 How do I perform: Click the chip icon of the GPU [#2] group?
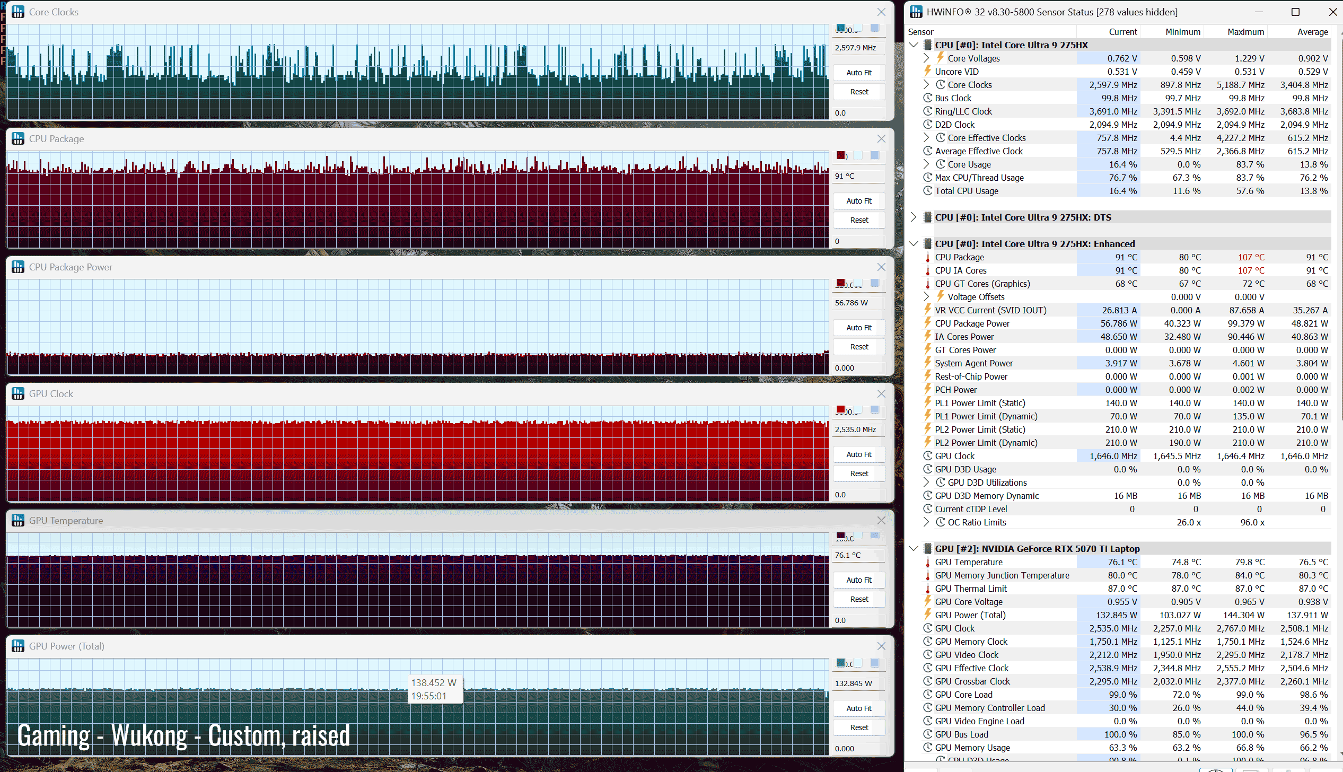click(x=927, y=548)
